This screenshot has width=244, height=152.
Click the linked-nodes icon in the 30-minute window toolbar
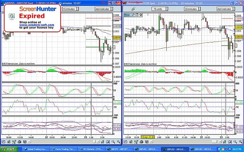click(x=136, y=142)
